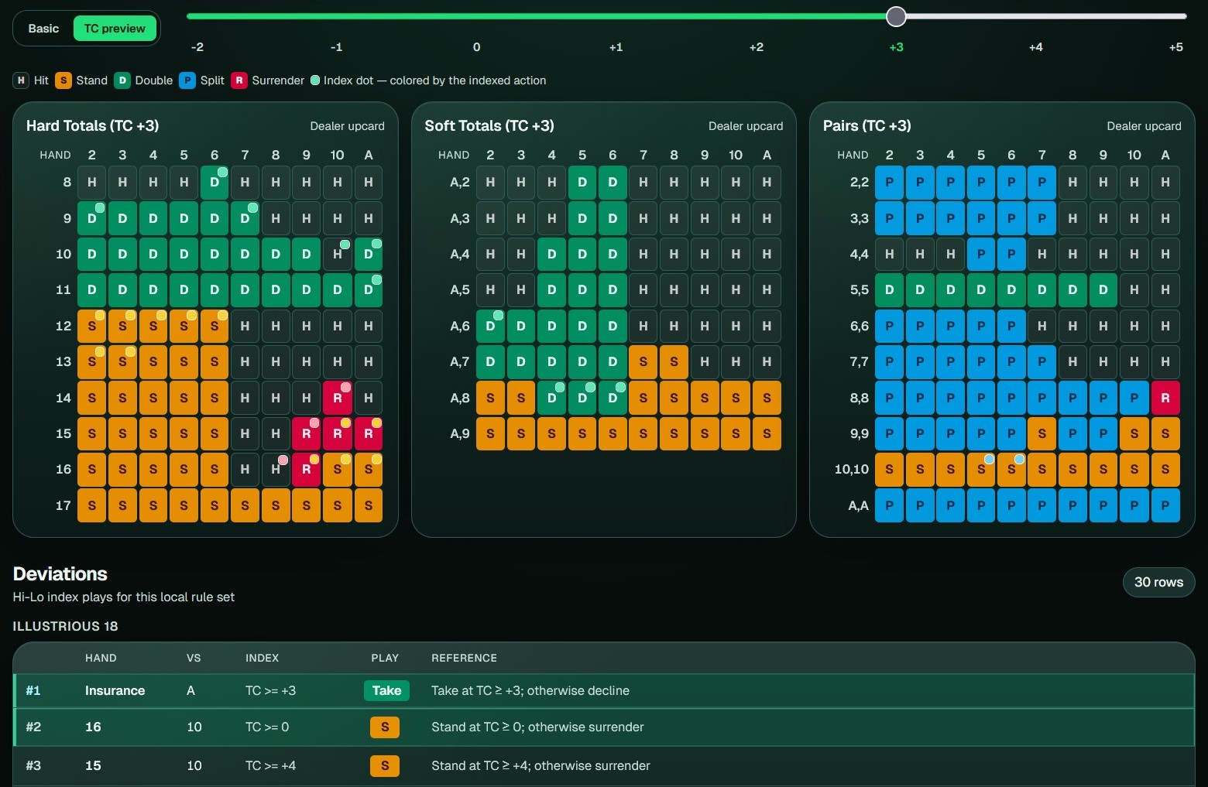
Task: Select hard 8 vs dealer 6 double cell
Action: (x=214, y=183)
